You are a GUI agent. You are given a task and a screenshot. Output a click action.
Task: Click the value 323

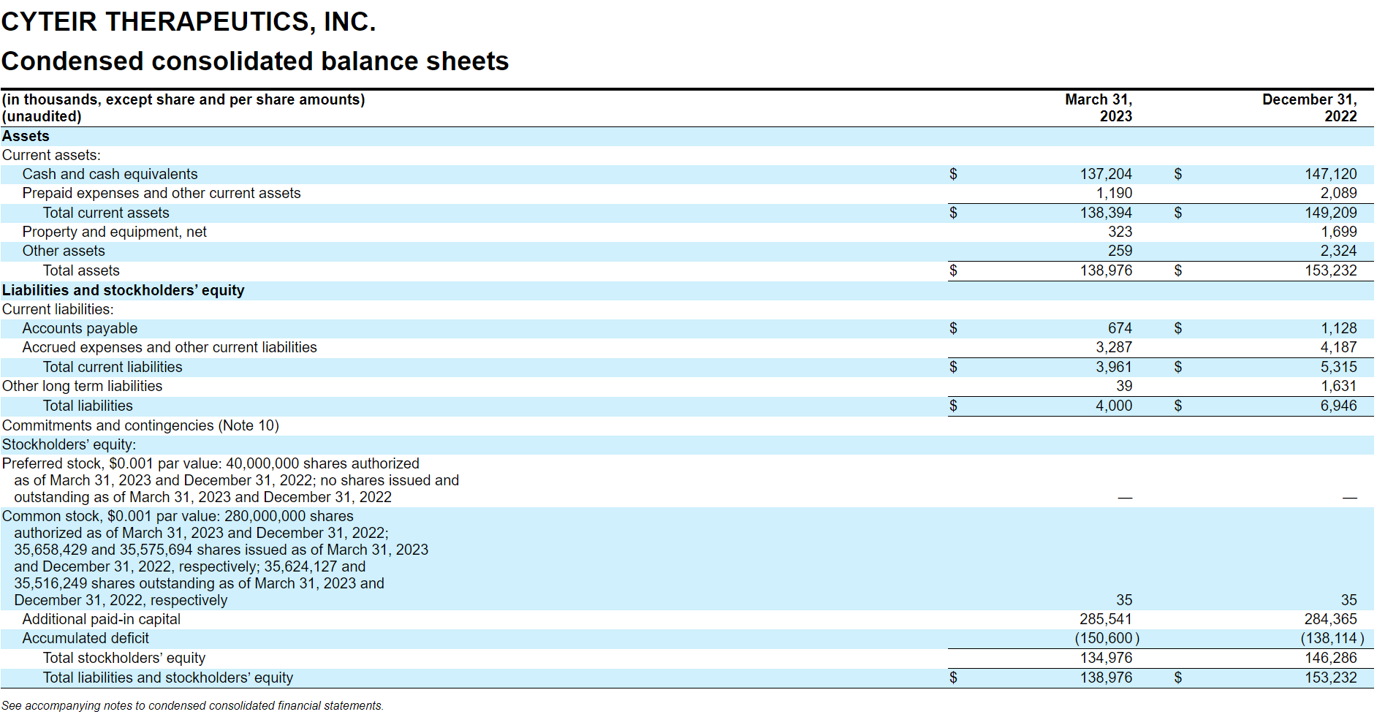[1120, 232]
